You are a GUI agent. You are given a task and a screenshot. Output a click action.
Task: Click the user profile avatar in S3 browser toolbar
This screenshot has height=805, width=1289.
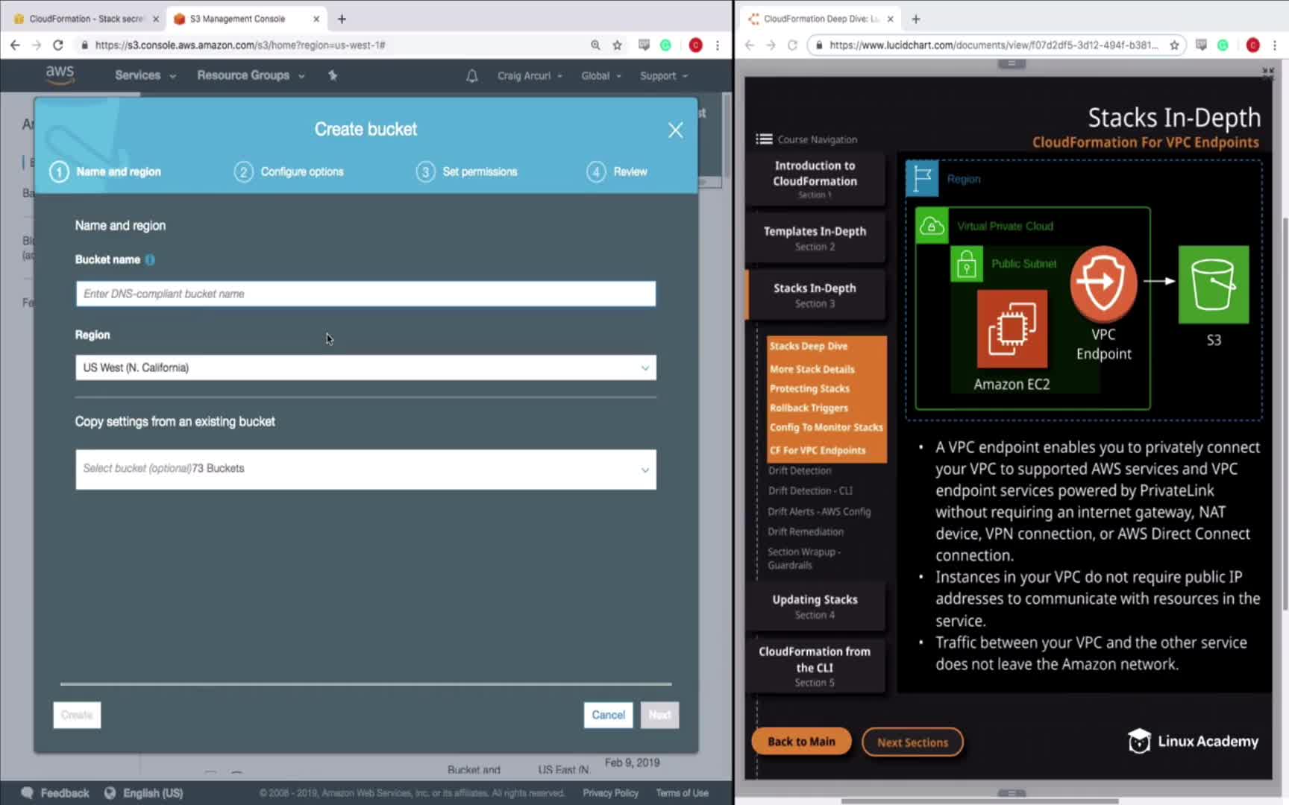(695, 45)
